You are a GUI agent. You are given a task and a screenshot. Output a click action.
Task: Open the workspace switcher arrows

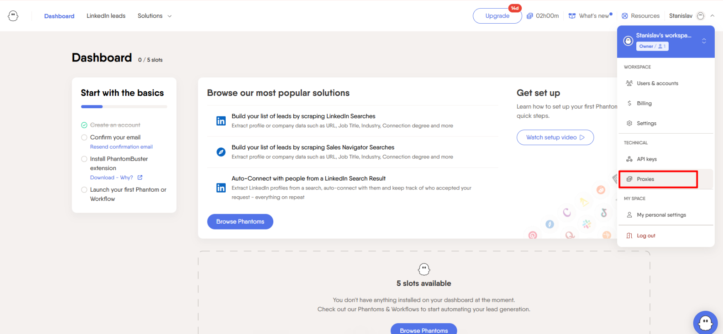tap(704, 41)
